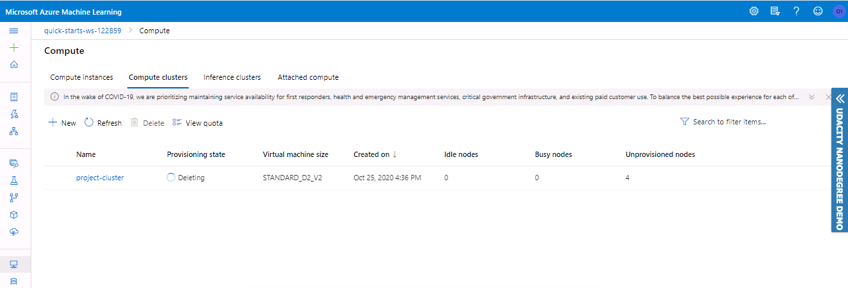Viewport: 848px width, 288px height.
Task: Click the info icon in the COVID-19 banner
Action: pos(55,97)
